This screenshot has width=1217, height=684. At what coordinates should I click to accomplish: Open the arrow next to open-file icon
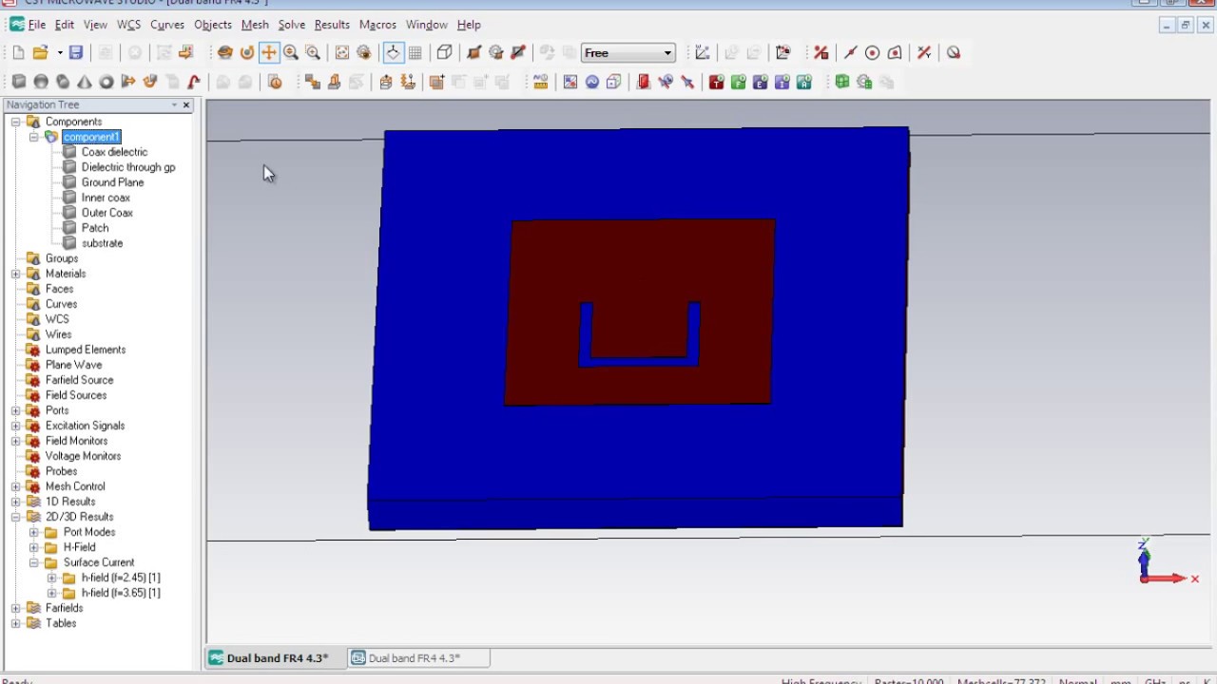(x=59, y=53)
